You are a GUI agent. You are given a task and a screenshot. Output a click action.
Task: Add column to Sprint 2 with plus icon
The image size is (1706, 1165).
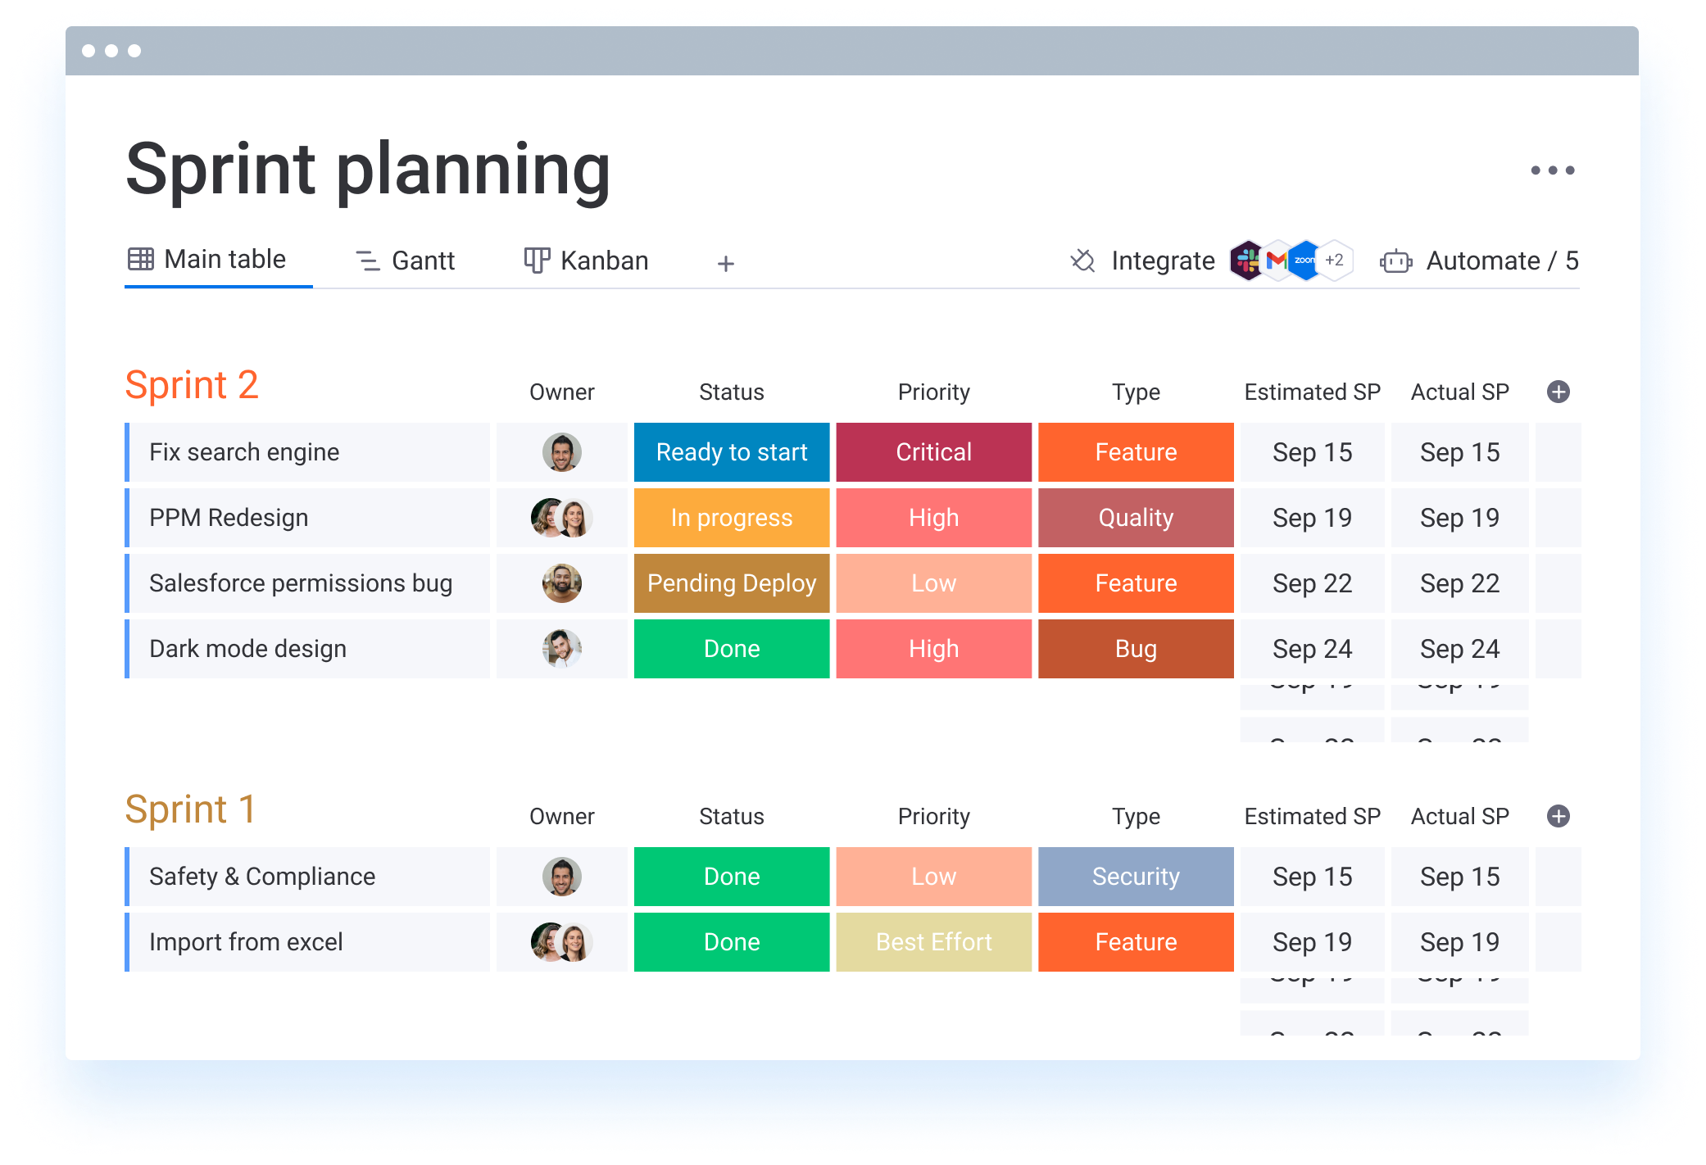(x=1558, y=392)
